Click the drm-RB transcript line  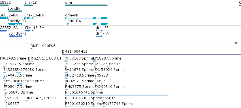click(87, 18)
